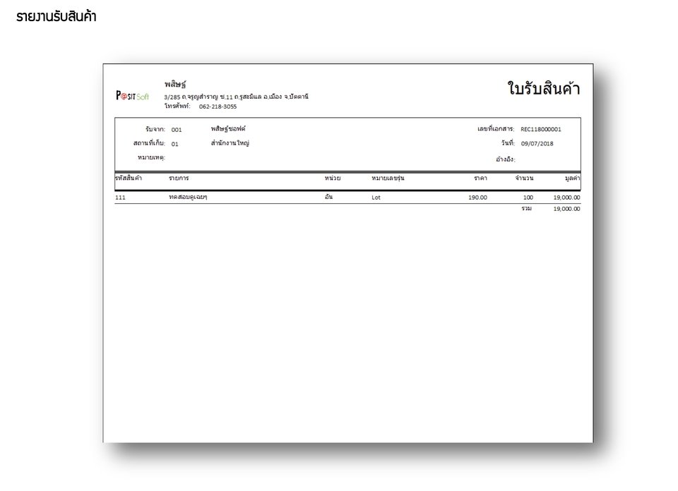Screen dimensions: 678x491
Task: Click the PositSoft logo
Action: (x=132, y=95)
